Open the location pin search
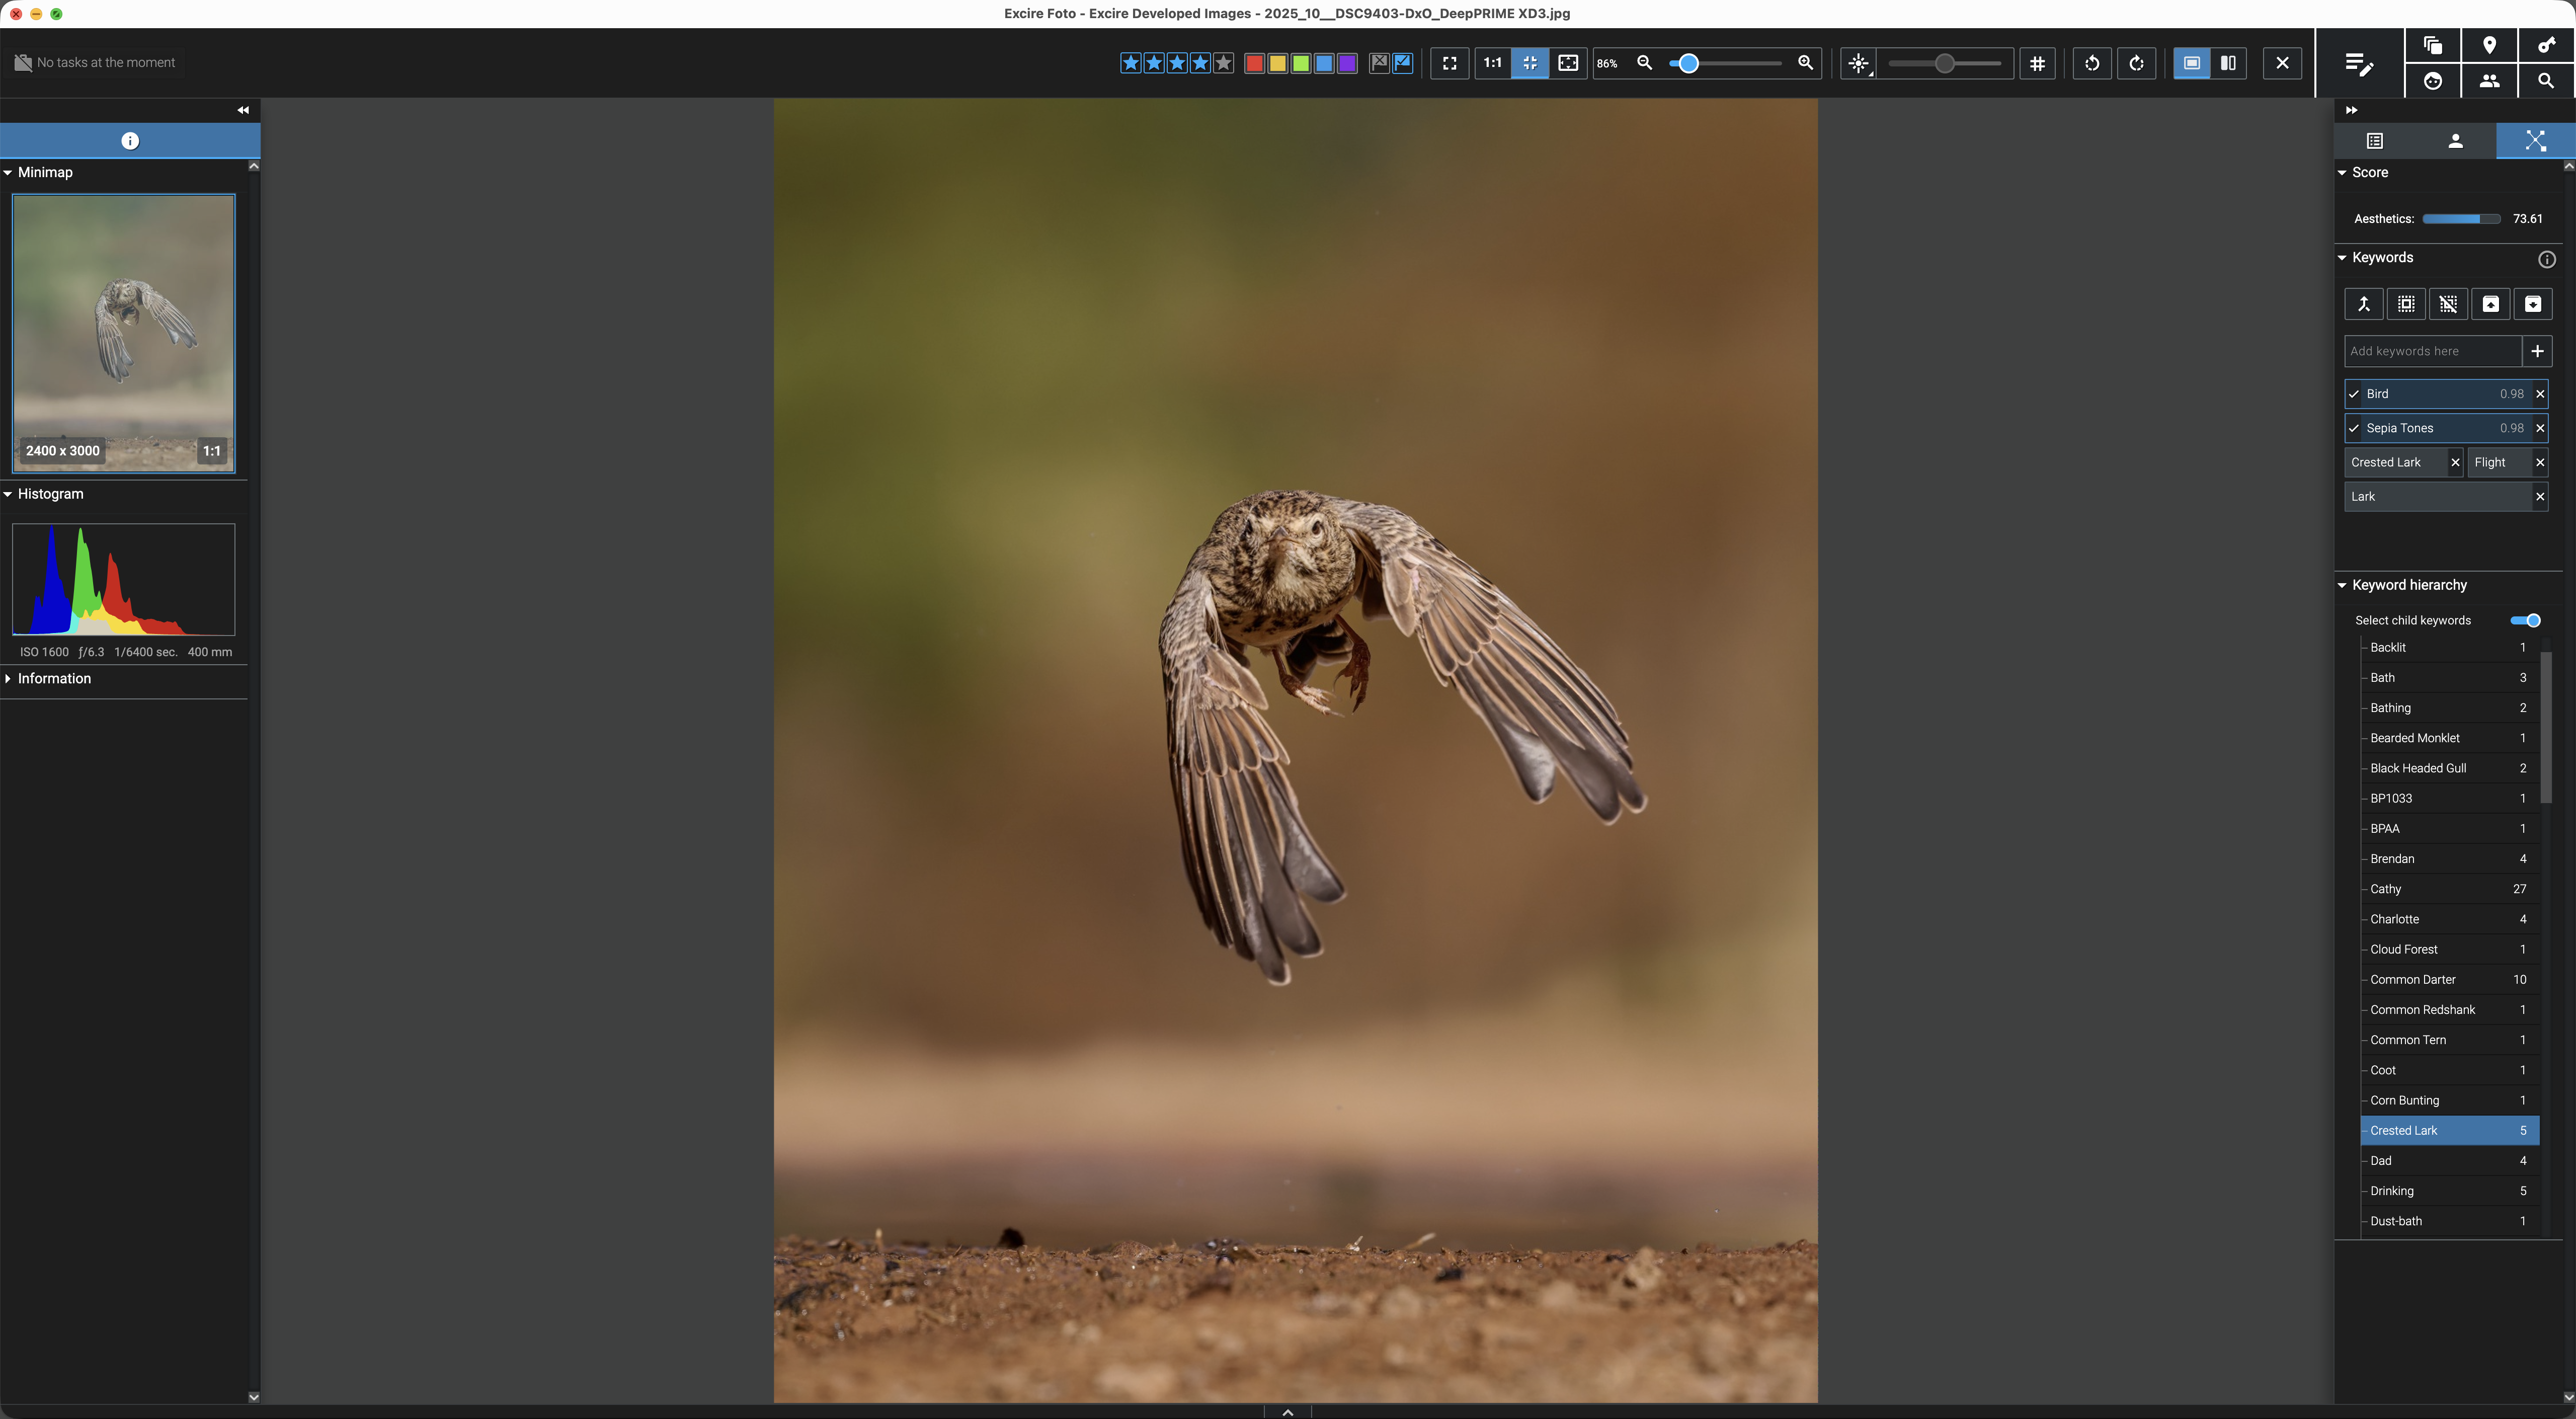The image size is (2576, 1419). tap(2489, 45)
